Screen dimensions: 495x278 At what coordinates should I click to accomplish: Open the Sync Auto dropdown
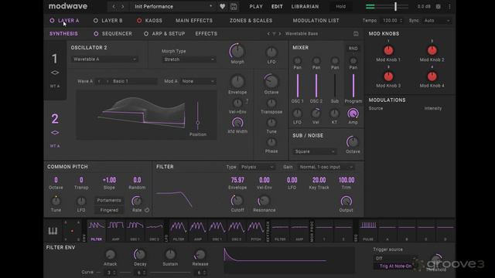[x=436, y=21]
